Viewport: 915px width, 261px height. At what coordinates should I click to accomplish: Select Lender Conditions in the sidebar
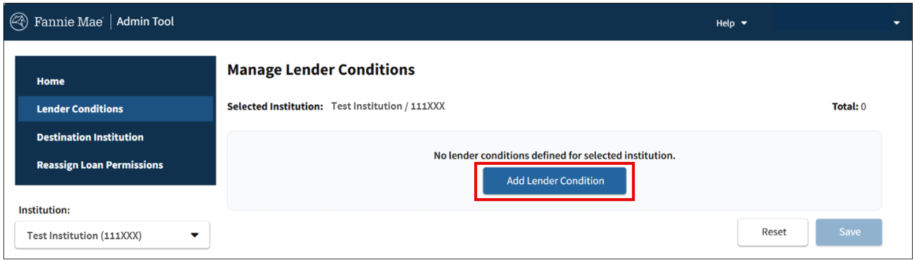coord(80,109)
